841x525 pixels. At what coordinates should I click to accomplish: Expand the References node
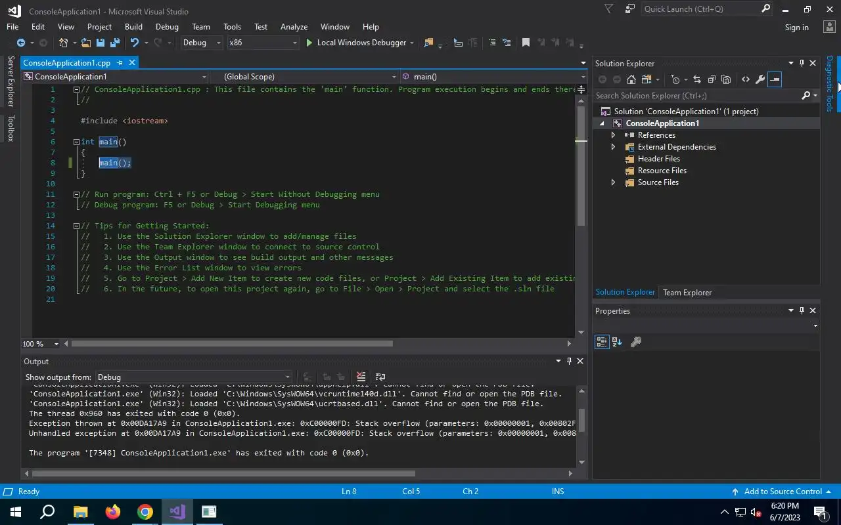[613, 135]
